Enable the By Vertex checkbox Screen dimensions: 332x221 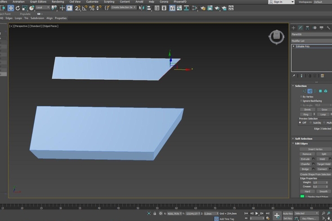[x=301, y=97]
